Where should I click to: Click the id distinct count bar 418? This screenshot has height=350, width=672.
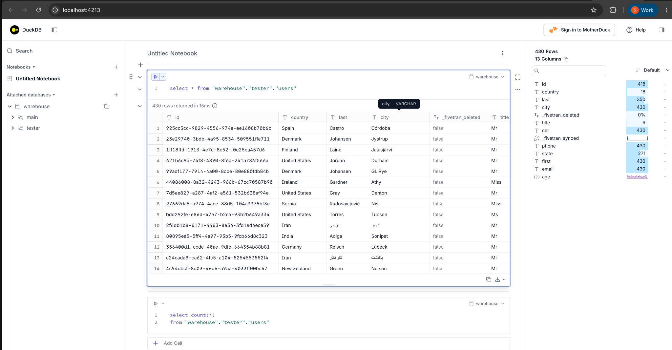(x=637, y=84)
